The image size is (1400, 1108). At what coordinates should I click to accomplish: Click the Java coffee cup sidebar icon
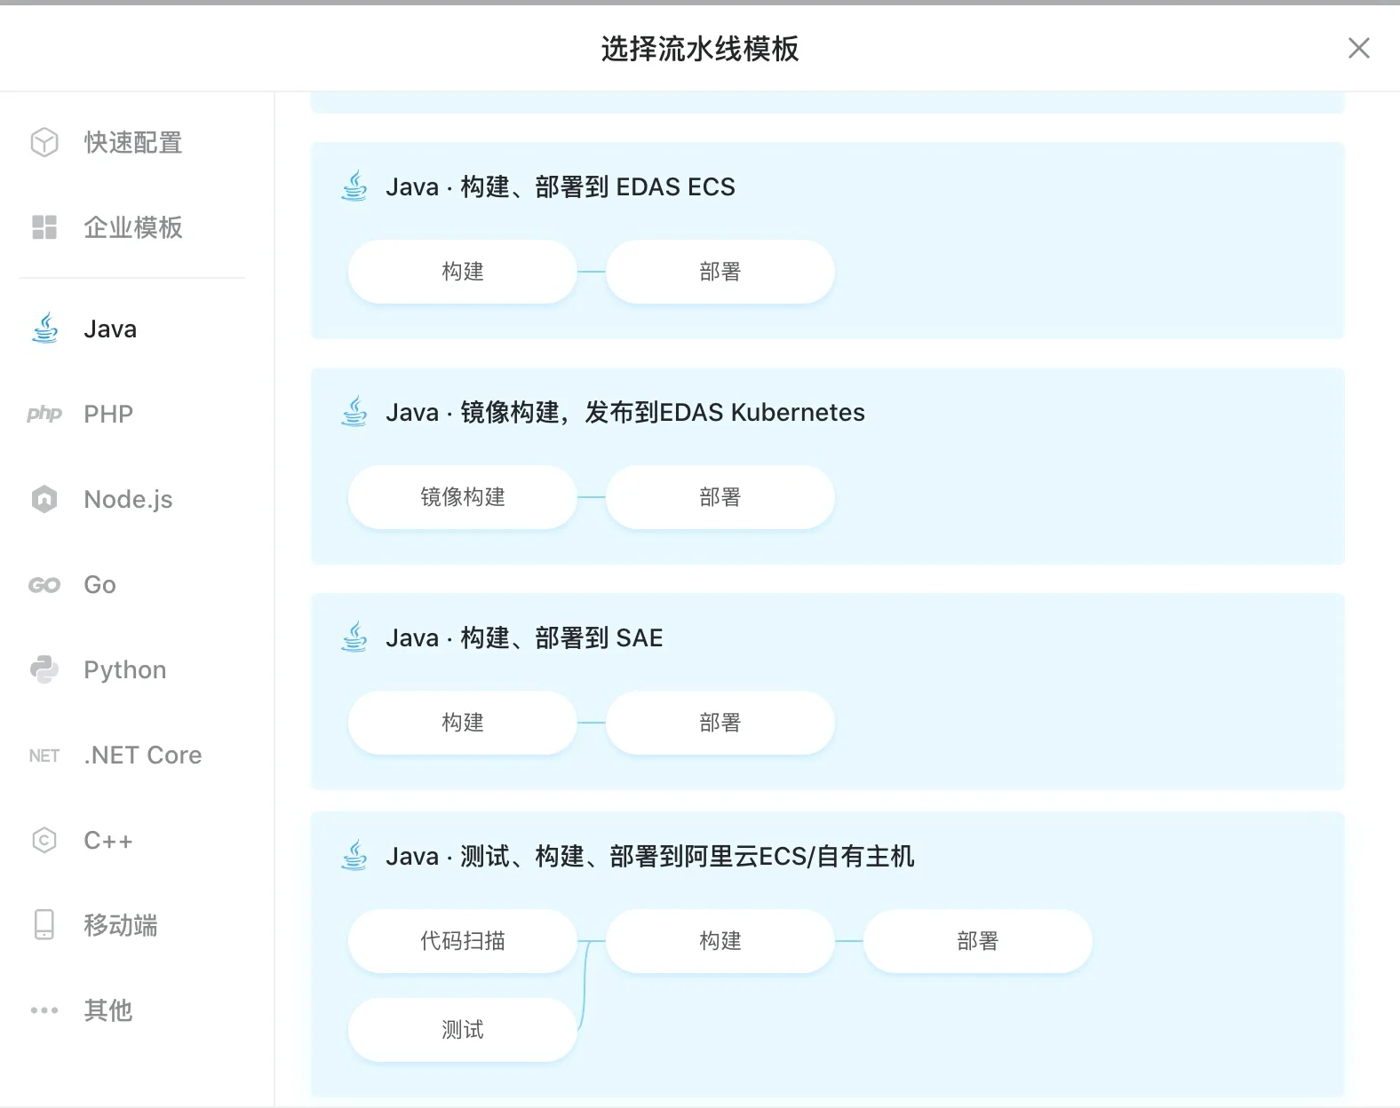pos(44,328)
